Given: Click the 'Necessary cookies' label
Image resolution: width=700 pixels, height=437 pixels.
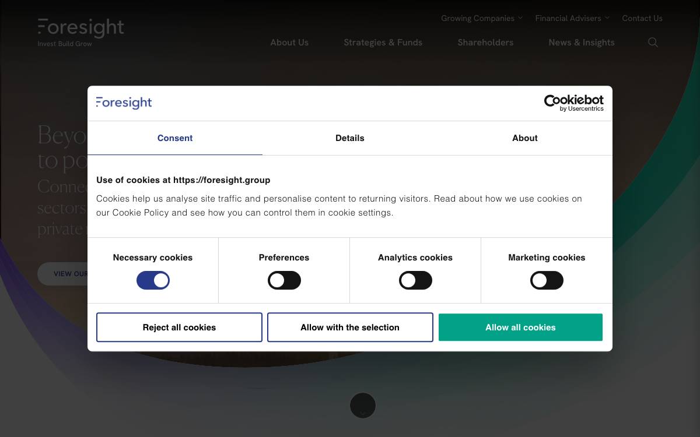Looking at the screenshot, I should pyautogui.click(x=153, y=258).
